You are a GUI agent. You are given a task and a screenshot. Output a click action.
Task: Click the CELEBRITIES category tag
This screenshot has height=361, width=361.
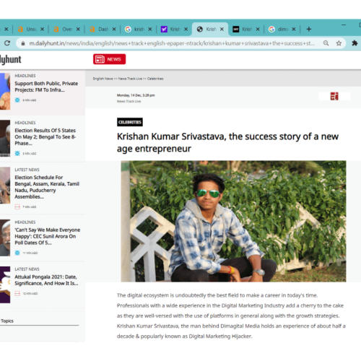click(130, 122)
